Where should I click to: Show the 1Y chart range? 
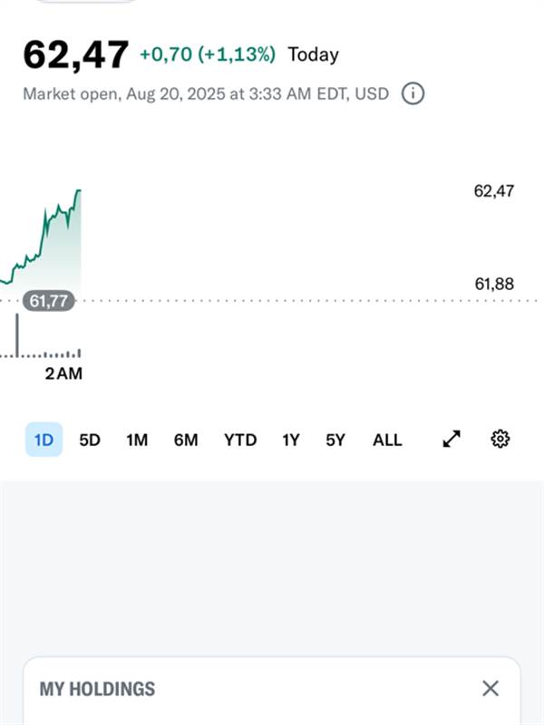(291, 440)
